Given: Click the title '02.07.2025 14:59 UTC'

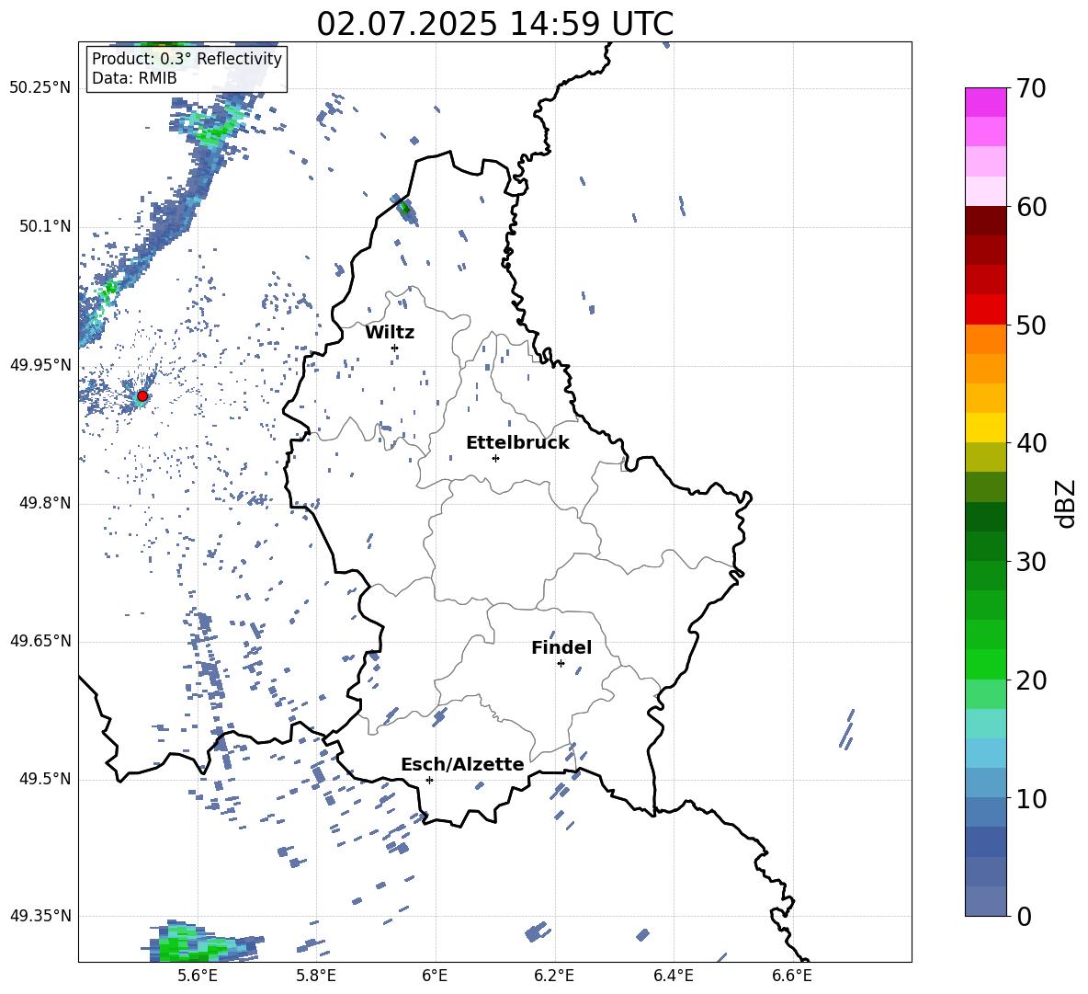Looking at the screenshot, I should point(494,24).
